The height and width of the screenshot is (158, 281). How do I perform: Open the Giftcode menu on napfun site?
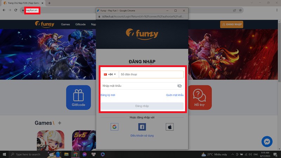tap(80, 24)
